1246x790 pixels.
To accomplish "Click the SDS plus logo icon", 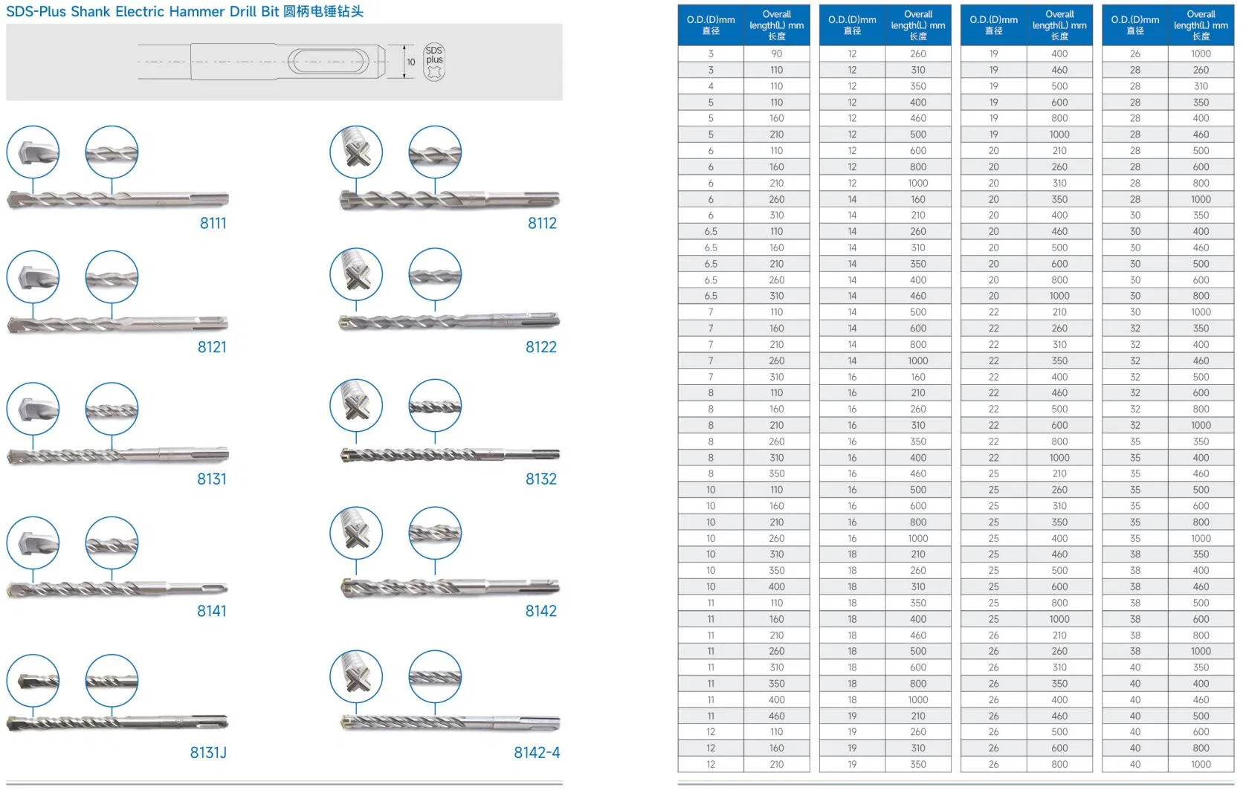I will pyautogui.click(x=434, y=62).
